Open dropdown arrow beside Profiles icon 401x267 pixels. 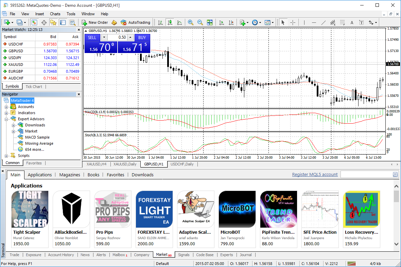[x=24, y=22]
